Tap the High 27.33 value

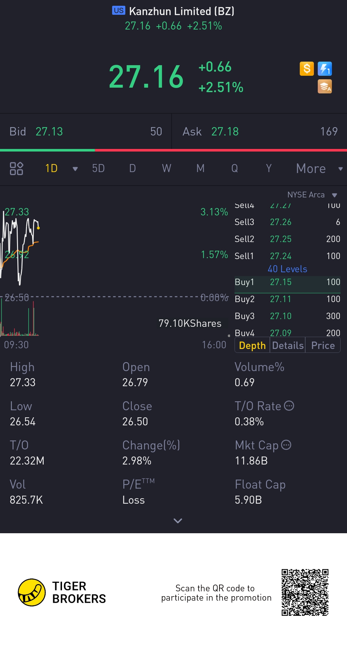(23, 382)
